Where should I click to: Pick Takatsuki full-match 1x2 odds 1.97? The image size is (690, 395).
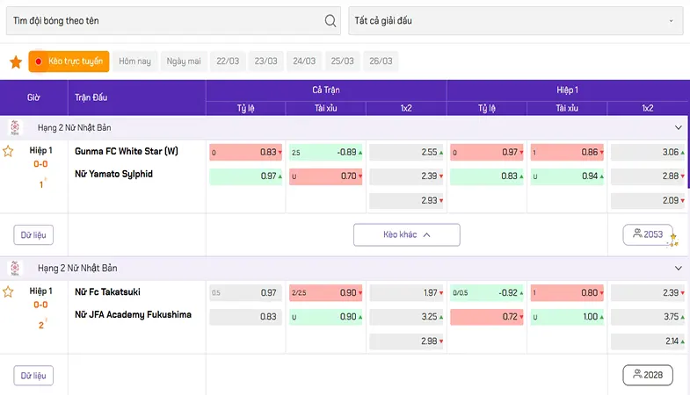(406, 293)
